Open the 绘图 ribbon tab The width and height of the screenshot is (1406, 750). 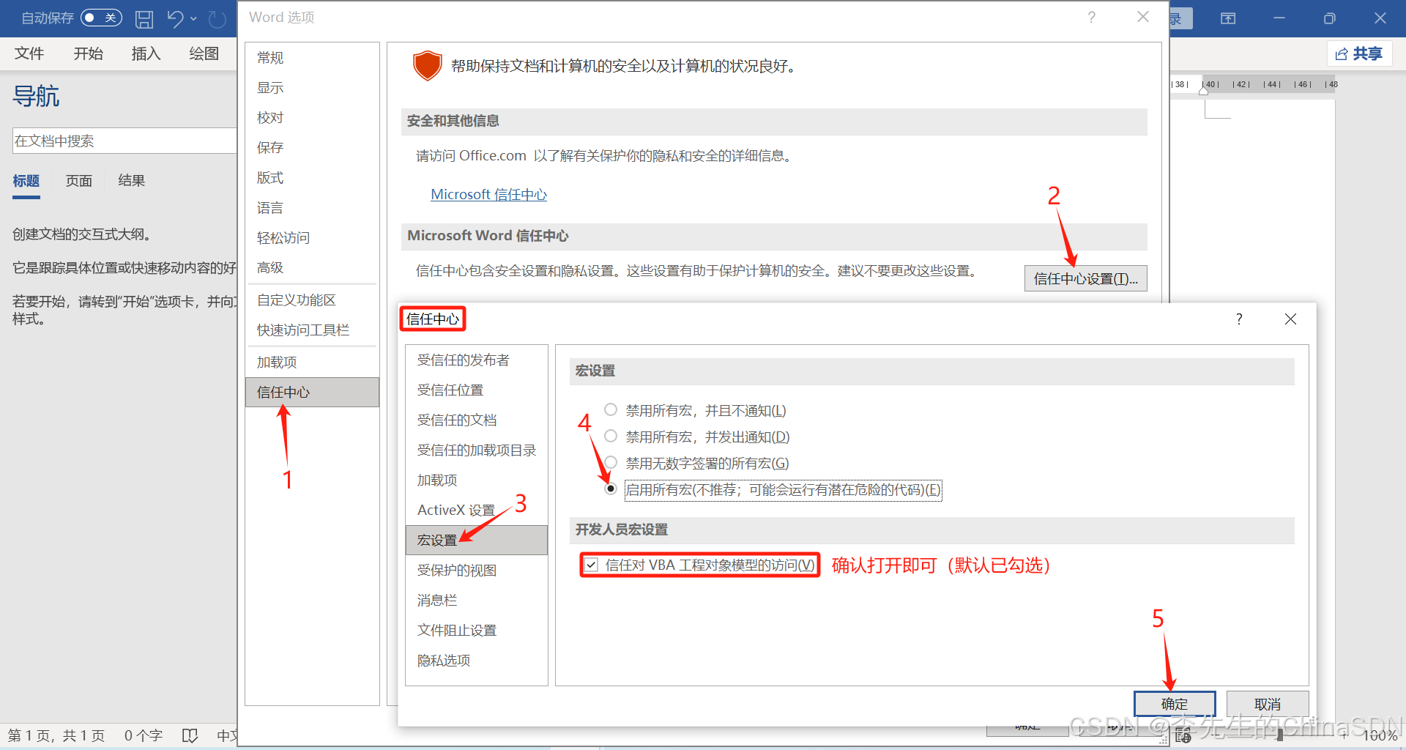(x=204, y=53)
